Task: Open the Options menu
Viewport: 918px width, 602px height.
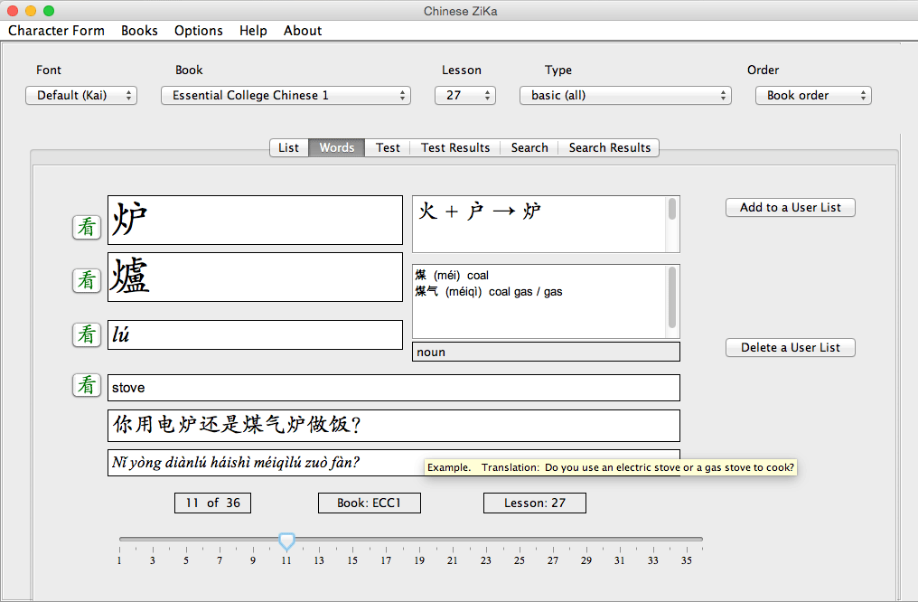Action: pyautogui.click(x=198, y=31)
